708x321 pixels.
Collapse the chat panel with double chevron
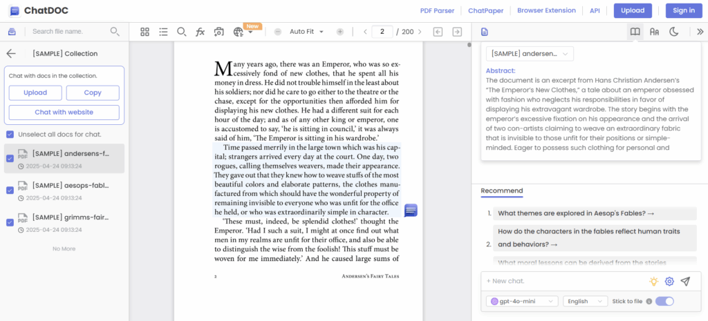point(700,32)
